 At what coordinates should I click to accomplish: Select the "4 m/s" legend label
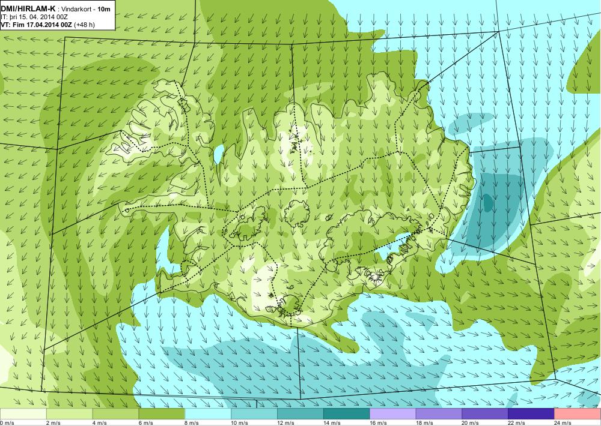coord(100,423)
